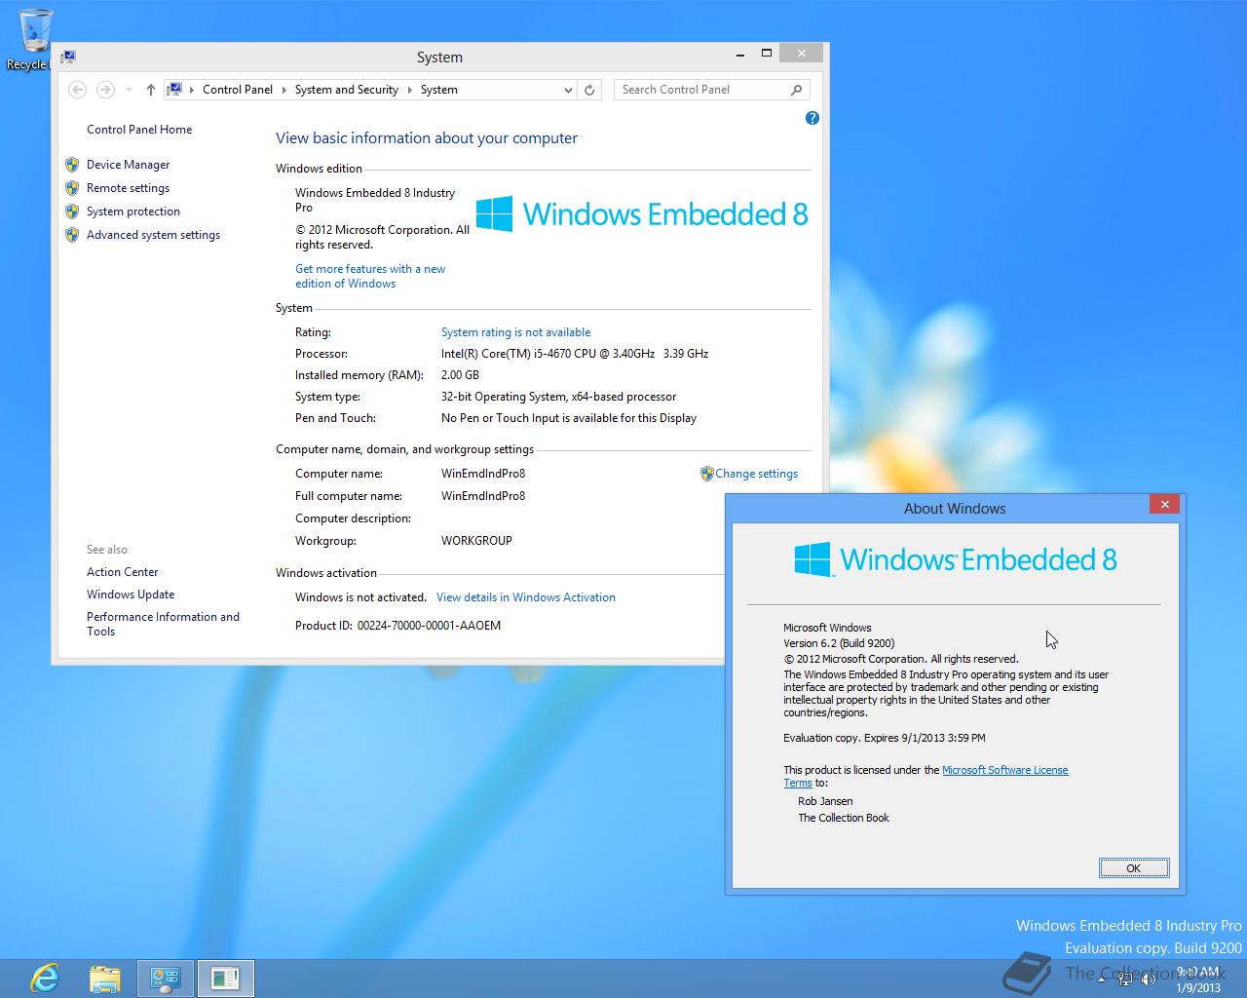Click the WORKGROUP value

tap(476, 541)
